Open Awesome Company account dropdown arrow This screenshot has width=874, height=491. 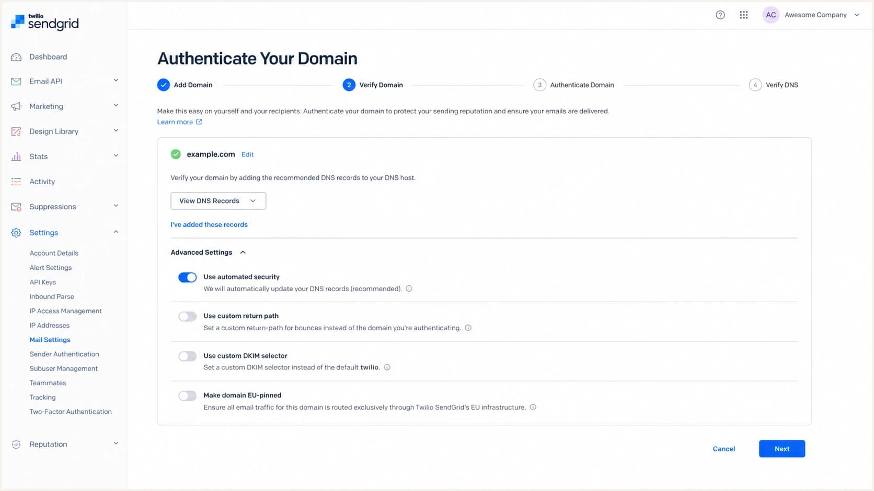(857, 15)
